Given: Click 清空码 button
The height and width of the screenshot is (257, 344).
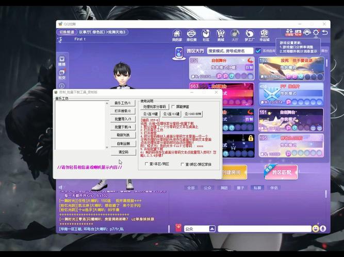Looking at the screenshot, I should (x=123, y=152).
